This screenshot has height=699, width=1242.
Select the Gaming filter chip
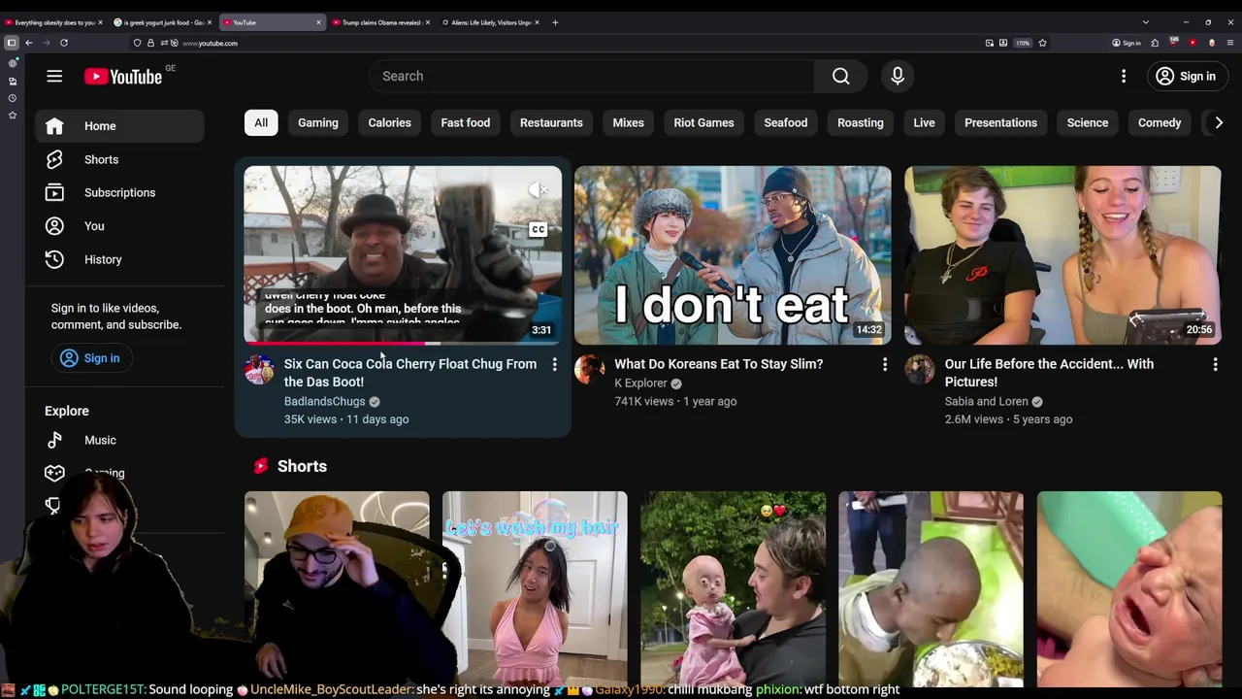318,122
